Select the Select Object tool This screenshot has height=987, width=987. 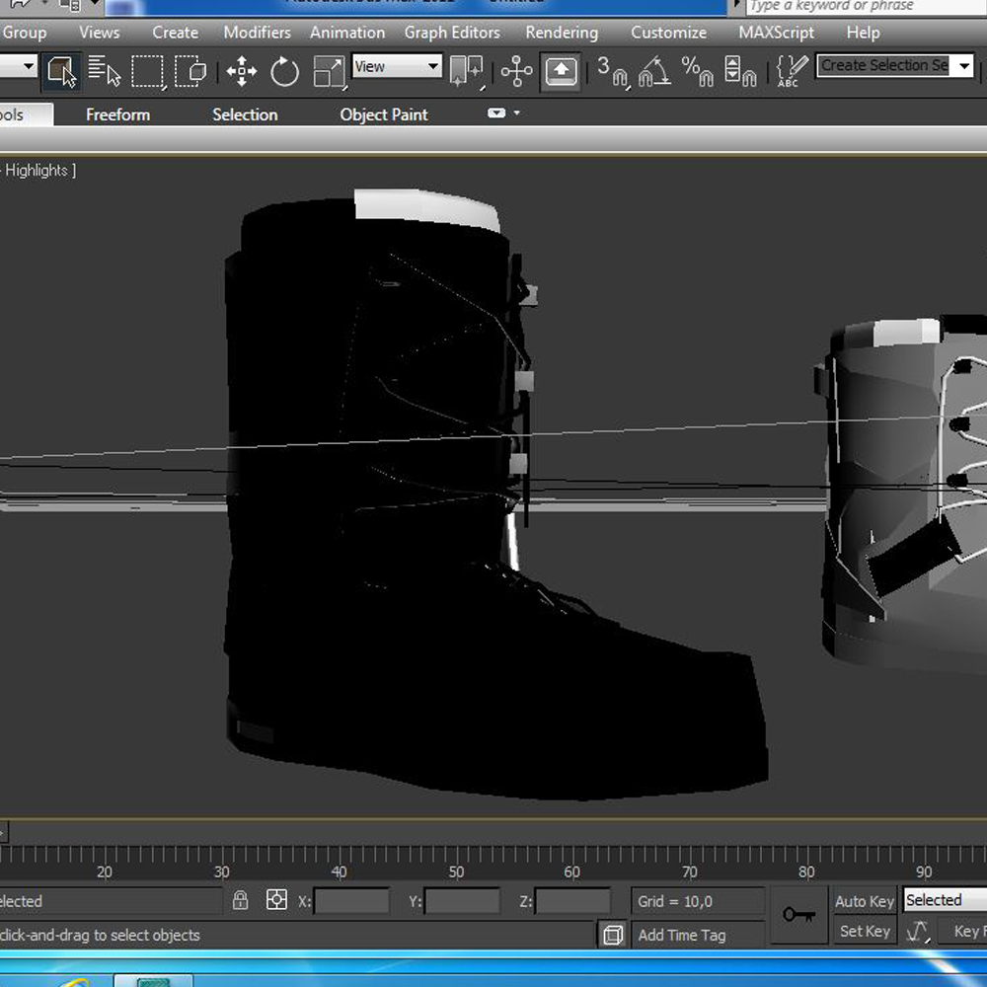point(61,71)
